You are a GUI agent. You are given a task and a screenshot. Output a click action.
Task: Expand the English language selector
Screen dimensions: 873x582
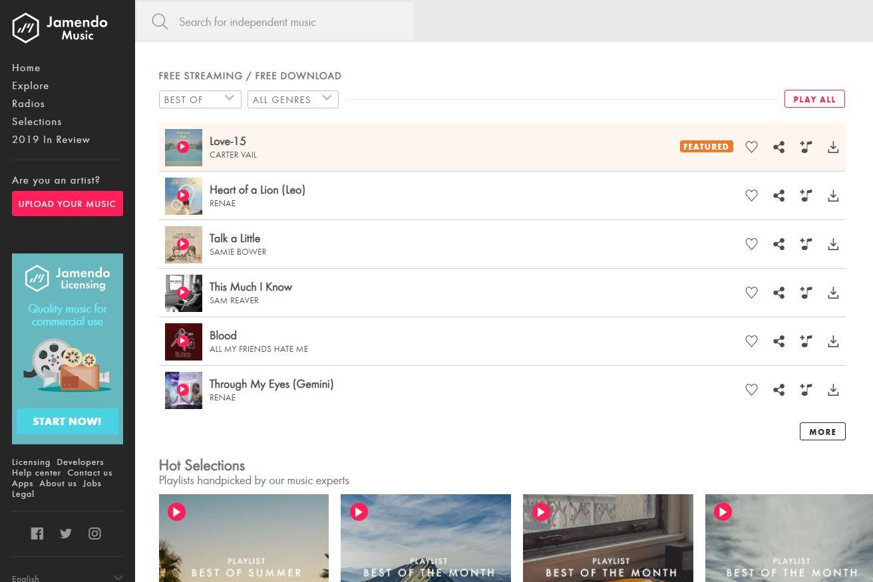67,578
